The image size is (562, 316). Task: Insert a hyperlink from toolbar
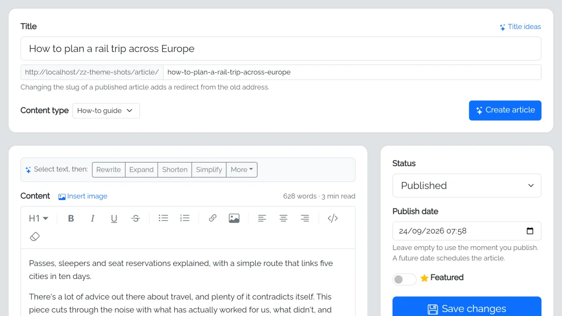(x=213, y=218)
